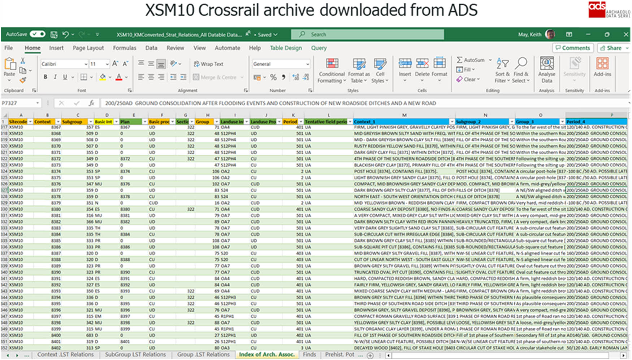632x360 pixels.
Task: Apply percent number style
Action: (273, 77)
